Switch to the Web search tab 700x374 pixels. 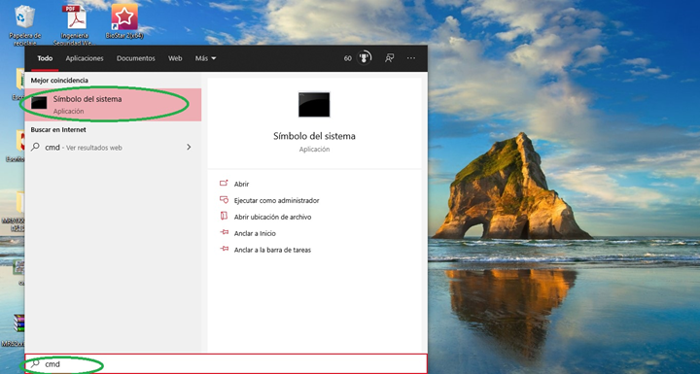click(175, 58)
